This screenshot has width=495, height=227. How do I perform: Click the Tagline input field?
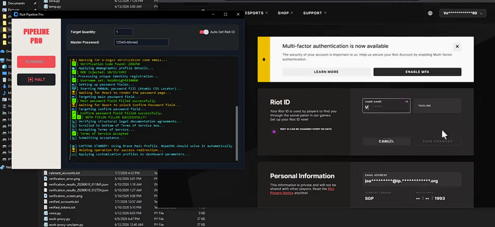[x=437, y=106]
